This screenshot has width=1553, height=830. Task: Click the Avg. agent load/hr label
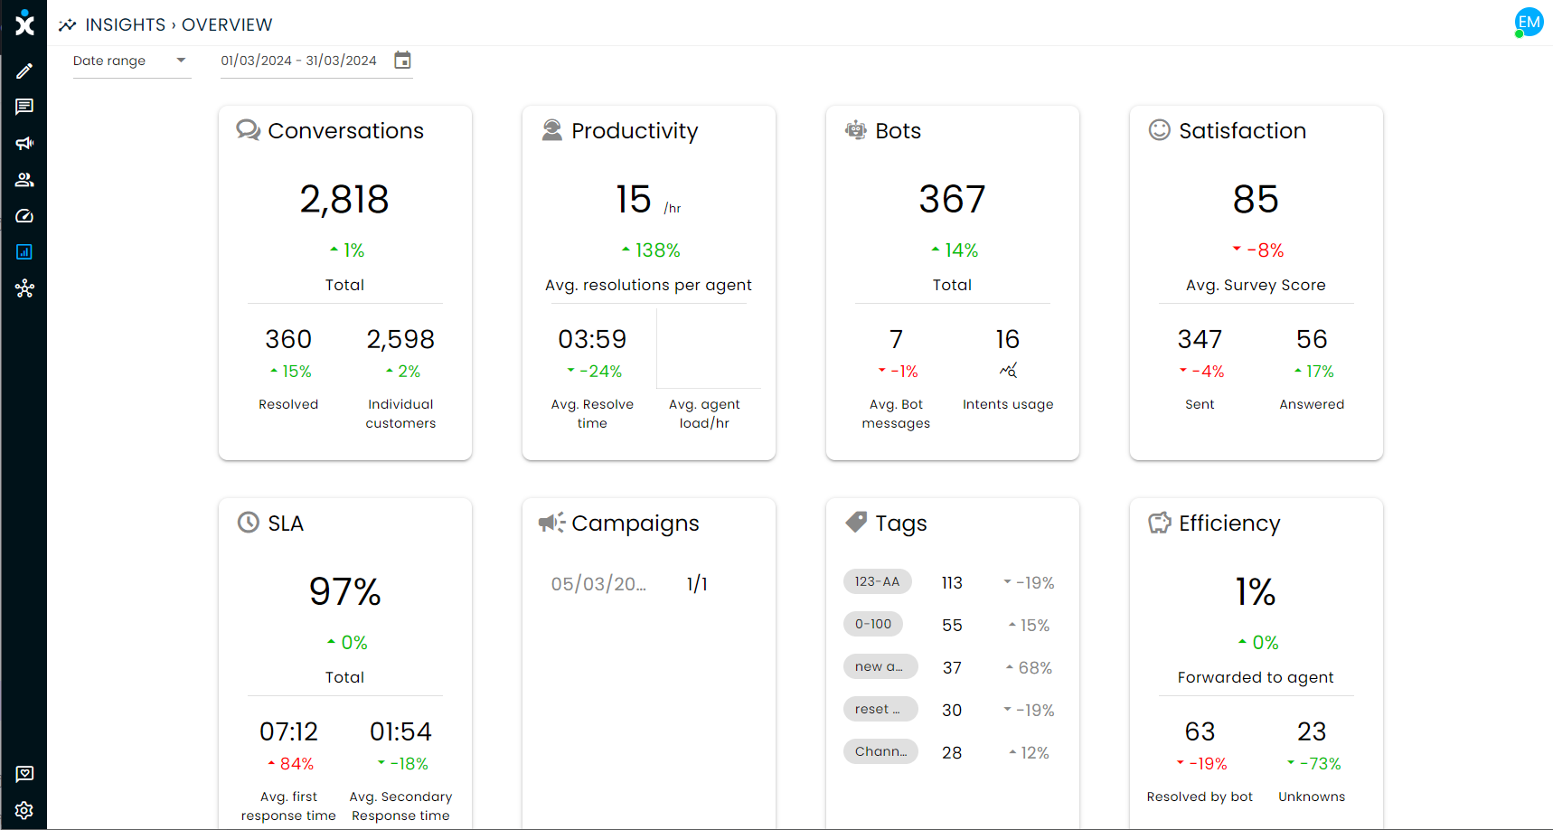(704, 413)
